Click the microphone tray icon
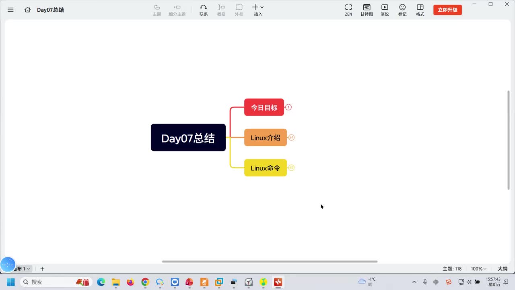Screen dimensions: 515x290 point(425,282)
